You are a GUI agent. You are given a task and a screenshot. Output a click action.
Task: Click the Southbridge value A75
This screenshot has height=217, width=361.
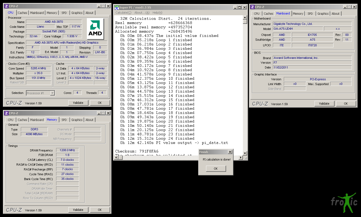point(312,40)
